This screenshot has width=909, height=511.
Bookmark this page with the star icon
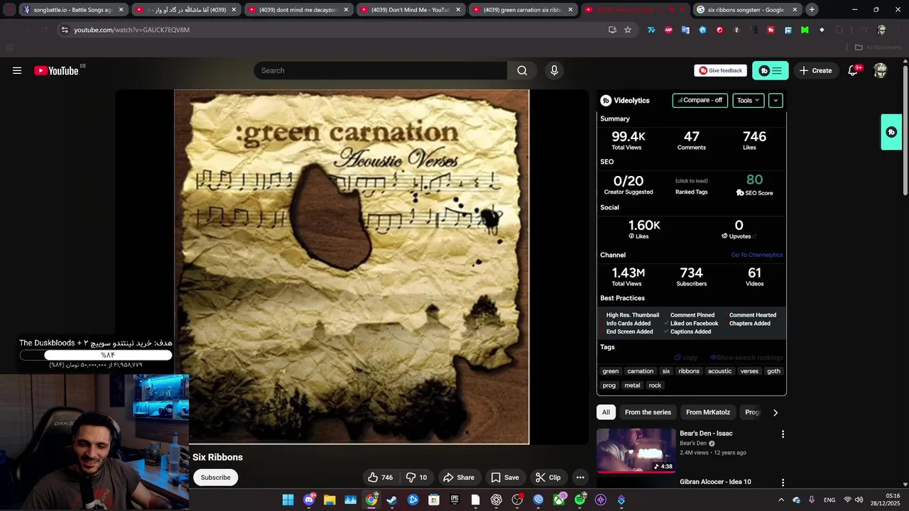coord(628,30)
